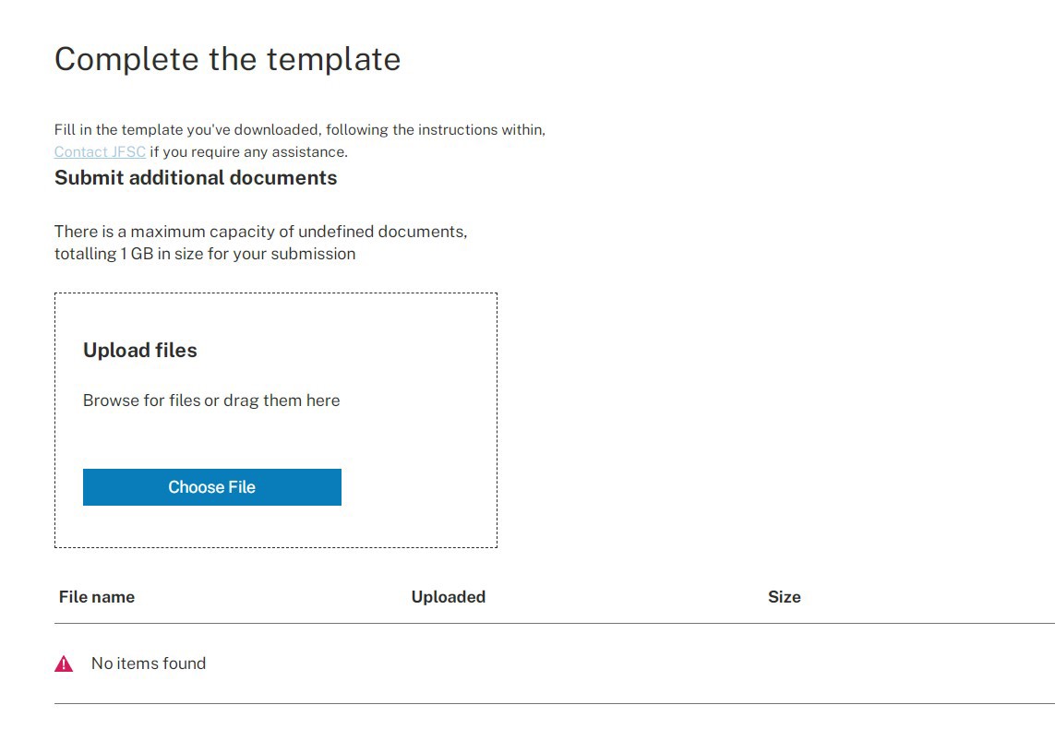1055x729 pixels.
Task: Open the Contact JFSC link
Action: (100, 152)
